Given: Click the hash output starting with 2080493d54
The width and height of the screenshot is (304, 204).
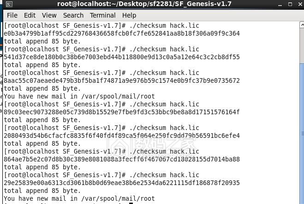Looking at the screenshot, I should [122, 136].
